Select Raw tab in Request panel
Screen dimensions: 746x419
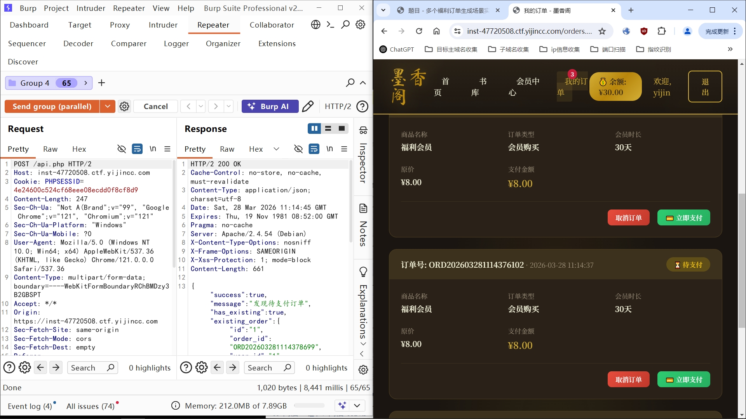50,149
